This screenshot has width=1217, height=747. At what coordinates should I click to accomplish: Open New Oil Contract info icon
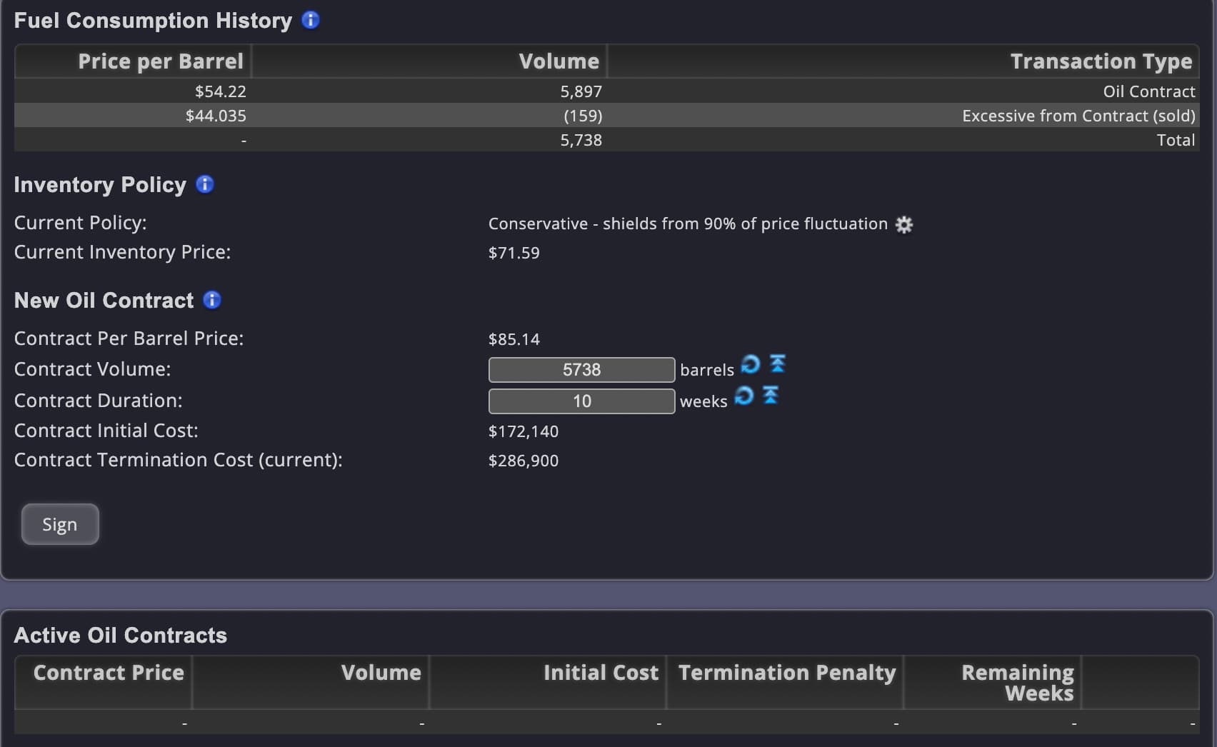[x=212, y=300]
